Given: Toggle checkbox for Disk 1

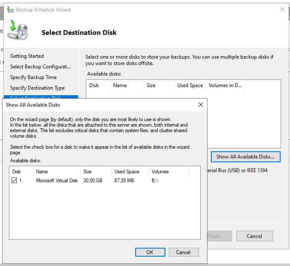Looking at the screenshot, I should (x=14, y=181).
